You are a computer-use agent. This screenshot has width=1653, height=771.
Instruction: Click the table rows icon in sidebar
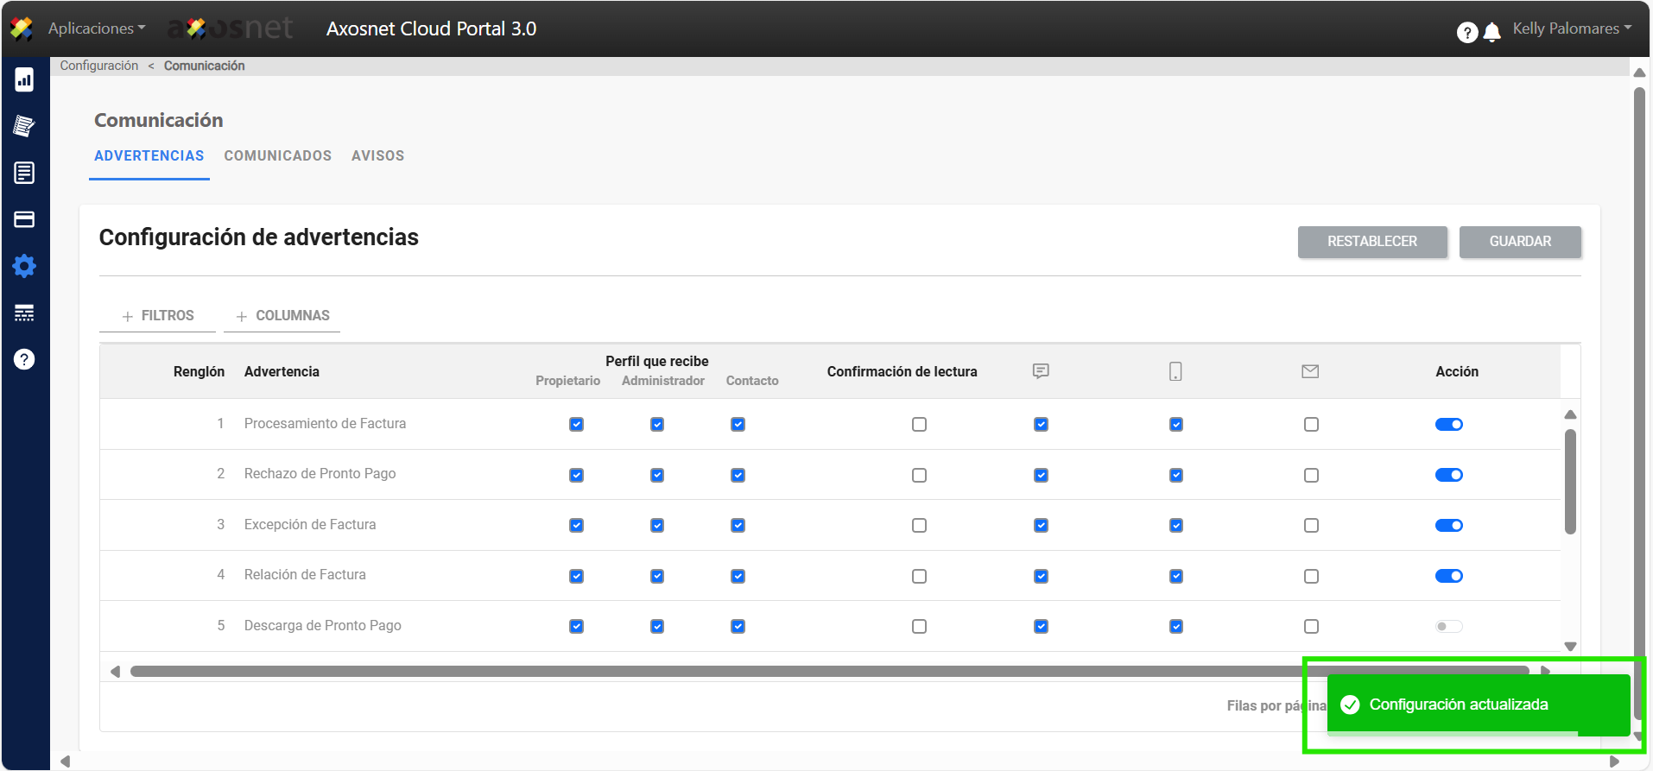(24, 313)
